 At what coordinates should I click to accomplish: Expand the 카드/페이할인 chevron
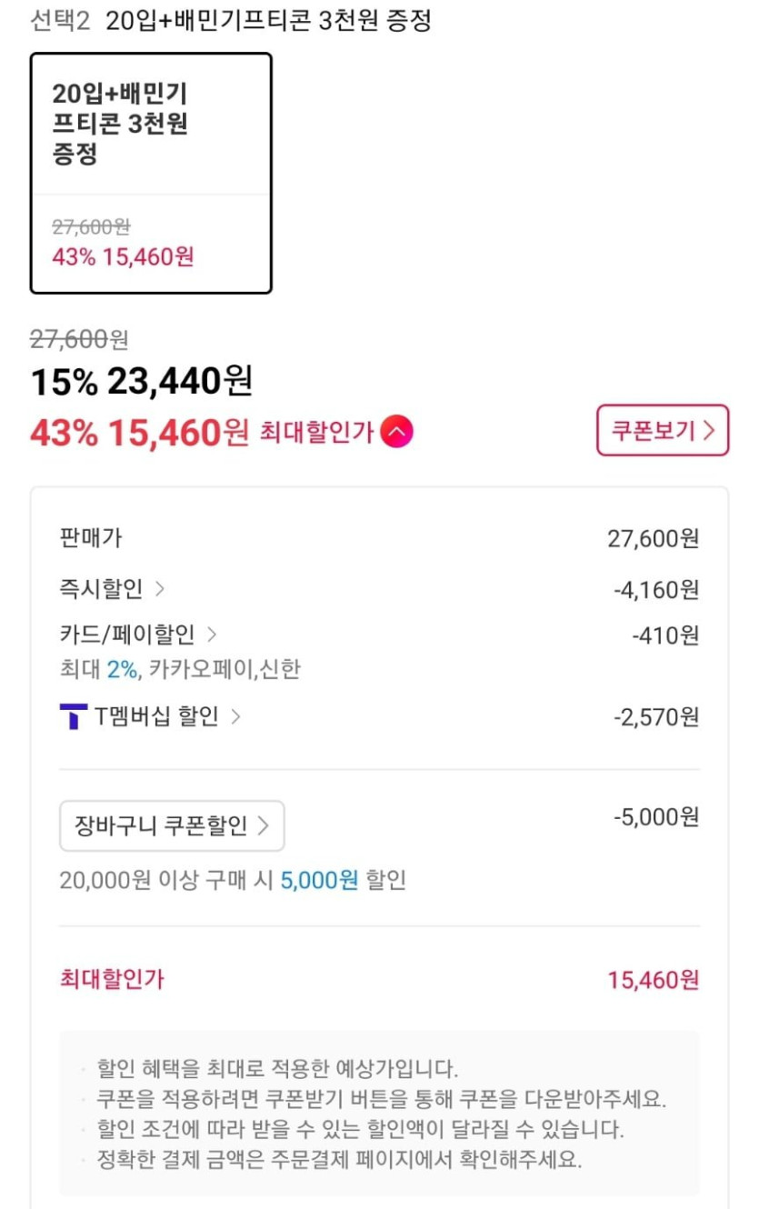212,634
